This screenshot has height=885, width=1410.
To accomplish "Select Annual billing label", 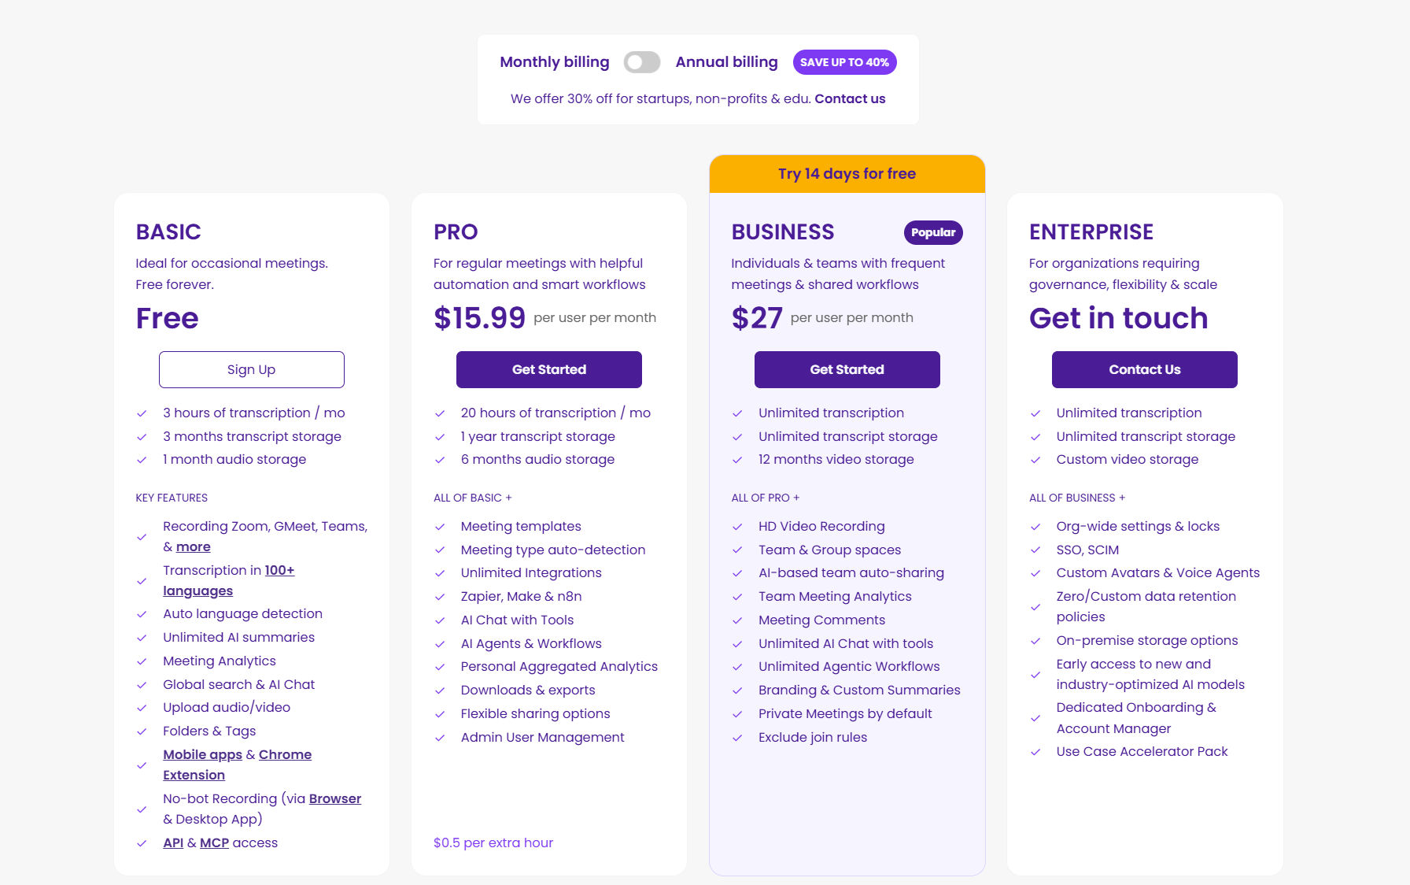I will pos(726,62).
